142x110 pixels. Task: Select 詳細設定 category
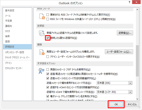[x=17, y=47]
